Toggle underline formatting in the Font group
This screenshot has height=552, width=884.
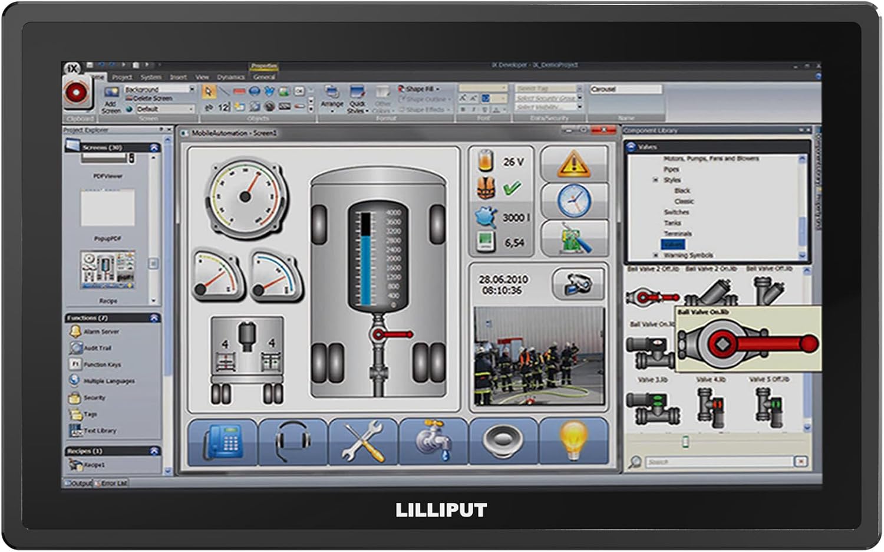(x=485, y=109)
